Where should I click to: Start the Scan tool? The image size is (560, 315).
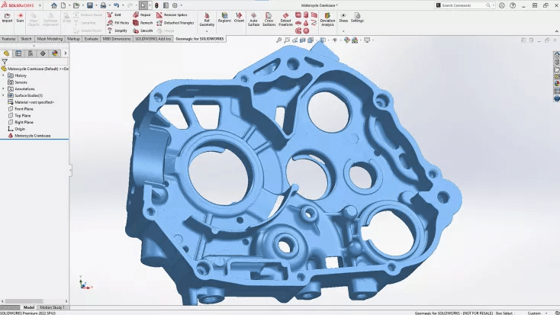click(x=20, y=18)
